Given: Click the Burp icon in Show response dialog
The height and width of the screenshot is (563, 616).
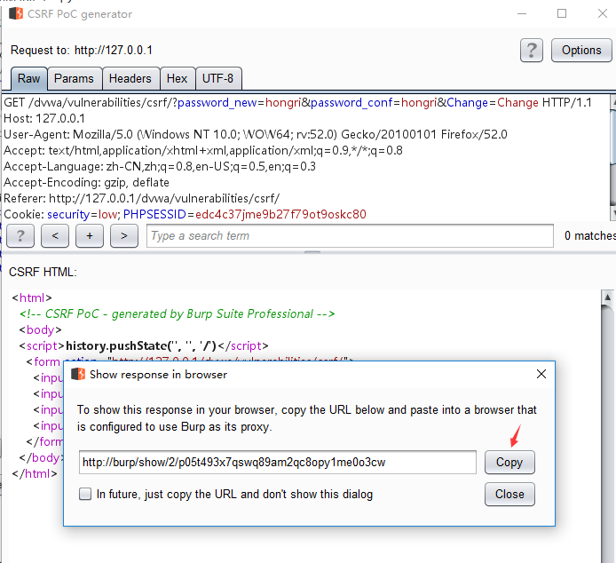Looking at the screenshot, I should pos(78,374).
